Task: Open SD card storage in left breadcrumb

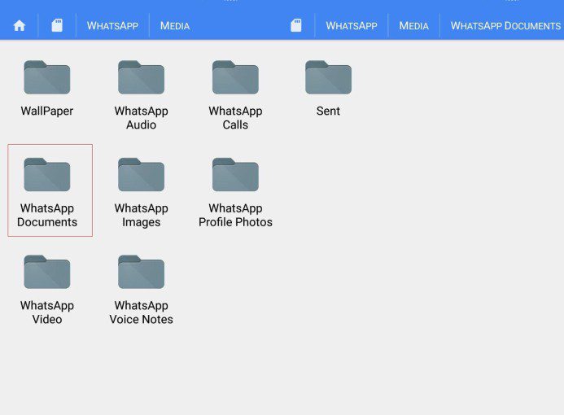Action: [57, 25]
